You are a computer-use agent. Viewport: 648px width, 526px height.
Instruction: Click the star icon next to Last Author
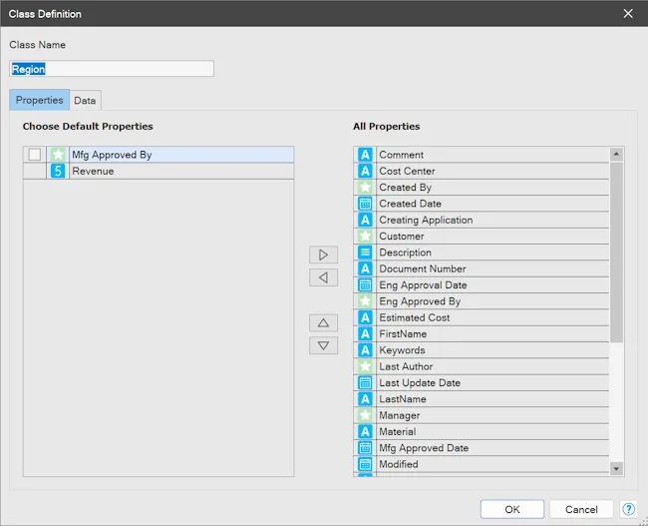tap(365, 366)
